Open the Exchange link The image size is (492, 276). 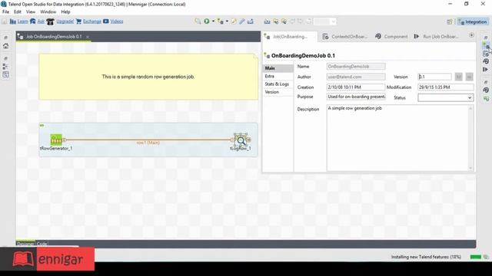coord(92,21)
